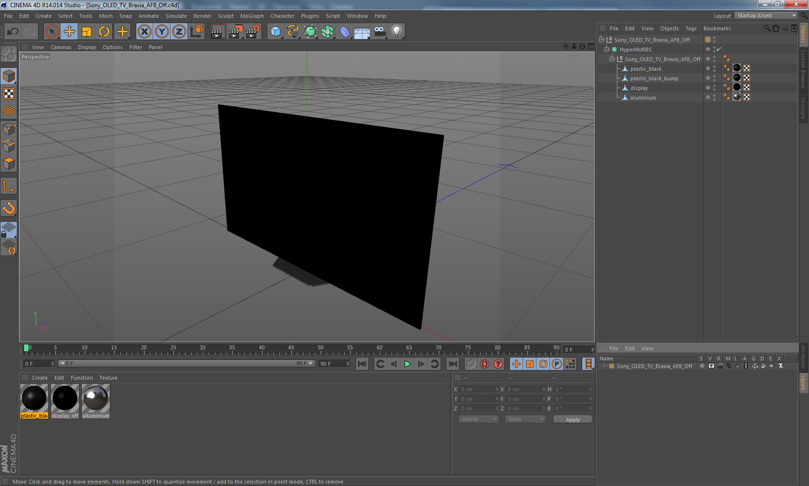809x486 pixels.
Task: Open the Simulate menu
Action: click(x=176, y=16)
